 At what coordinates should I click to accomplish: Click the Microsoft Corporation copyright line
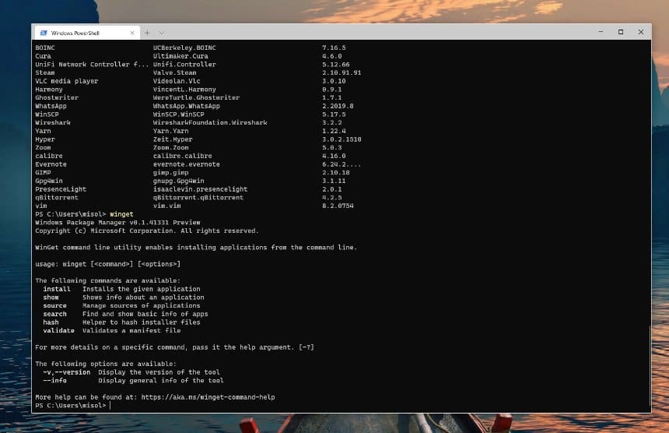[x=147, y=231]
